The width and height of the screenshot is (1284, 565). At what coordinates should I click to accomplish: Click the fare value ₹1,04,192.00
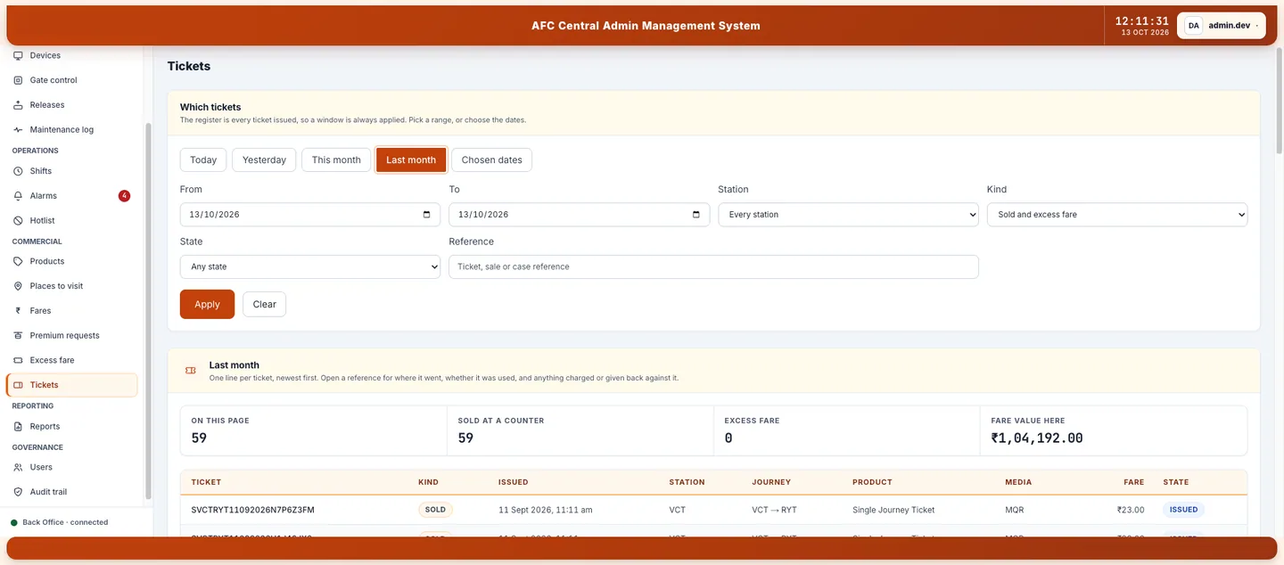pos(1037,438)
